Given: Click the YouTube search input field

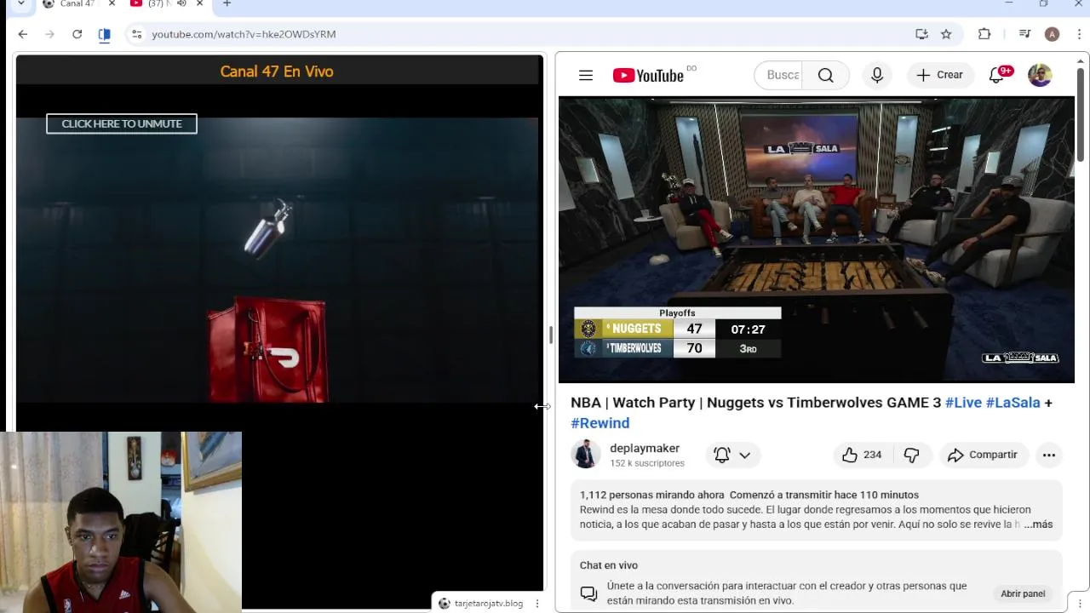Looking at the screenshot, I should (779, 75).
